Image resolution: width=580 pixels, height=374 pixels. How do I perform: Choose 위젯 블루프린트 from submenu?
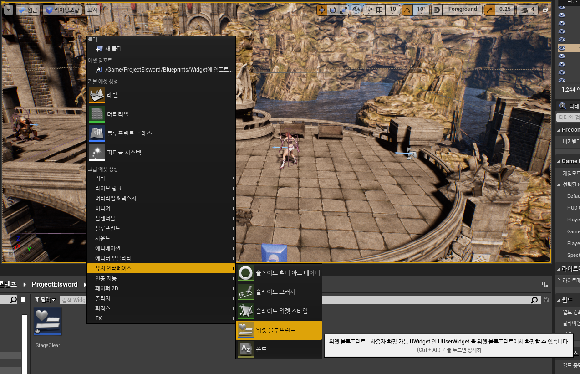(x=279, y=330)
